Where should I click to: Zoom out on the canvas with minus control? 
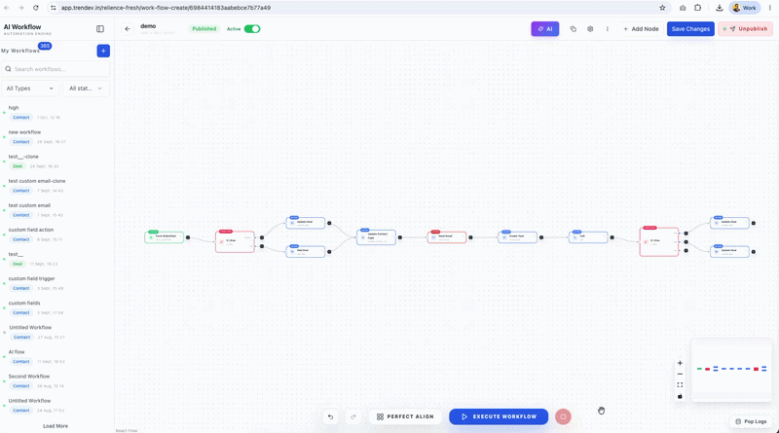tap(680, 374)
